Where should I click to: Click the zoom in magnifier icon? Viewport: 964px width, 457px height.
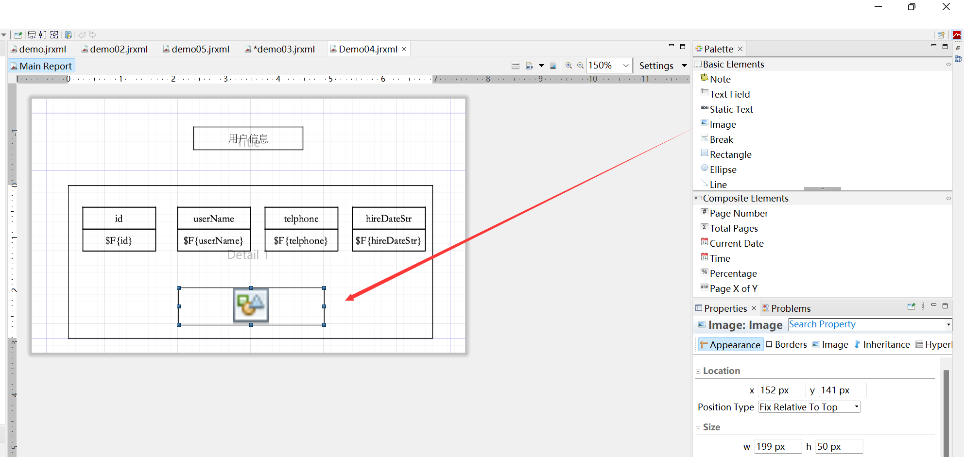tap(568, 66)
